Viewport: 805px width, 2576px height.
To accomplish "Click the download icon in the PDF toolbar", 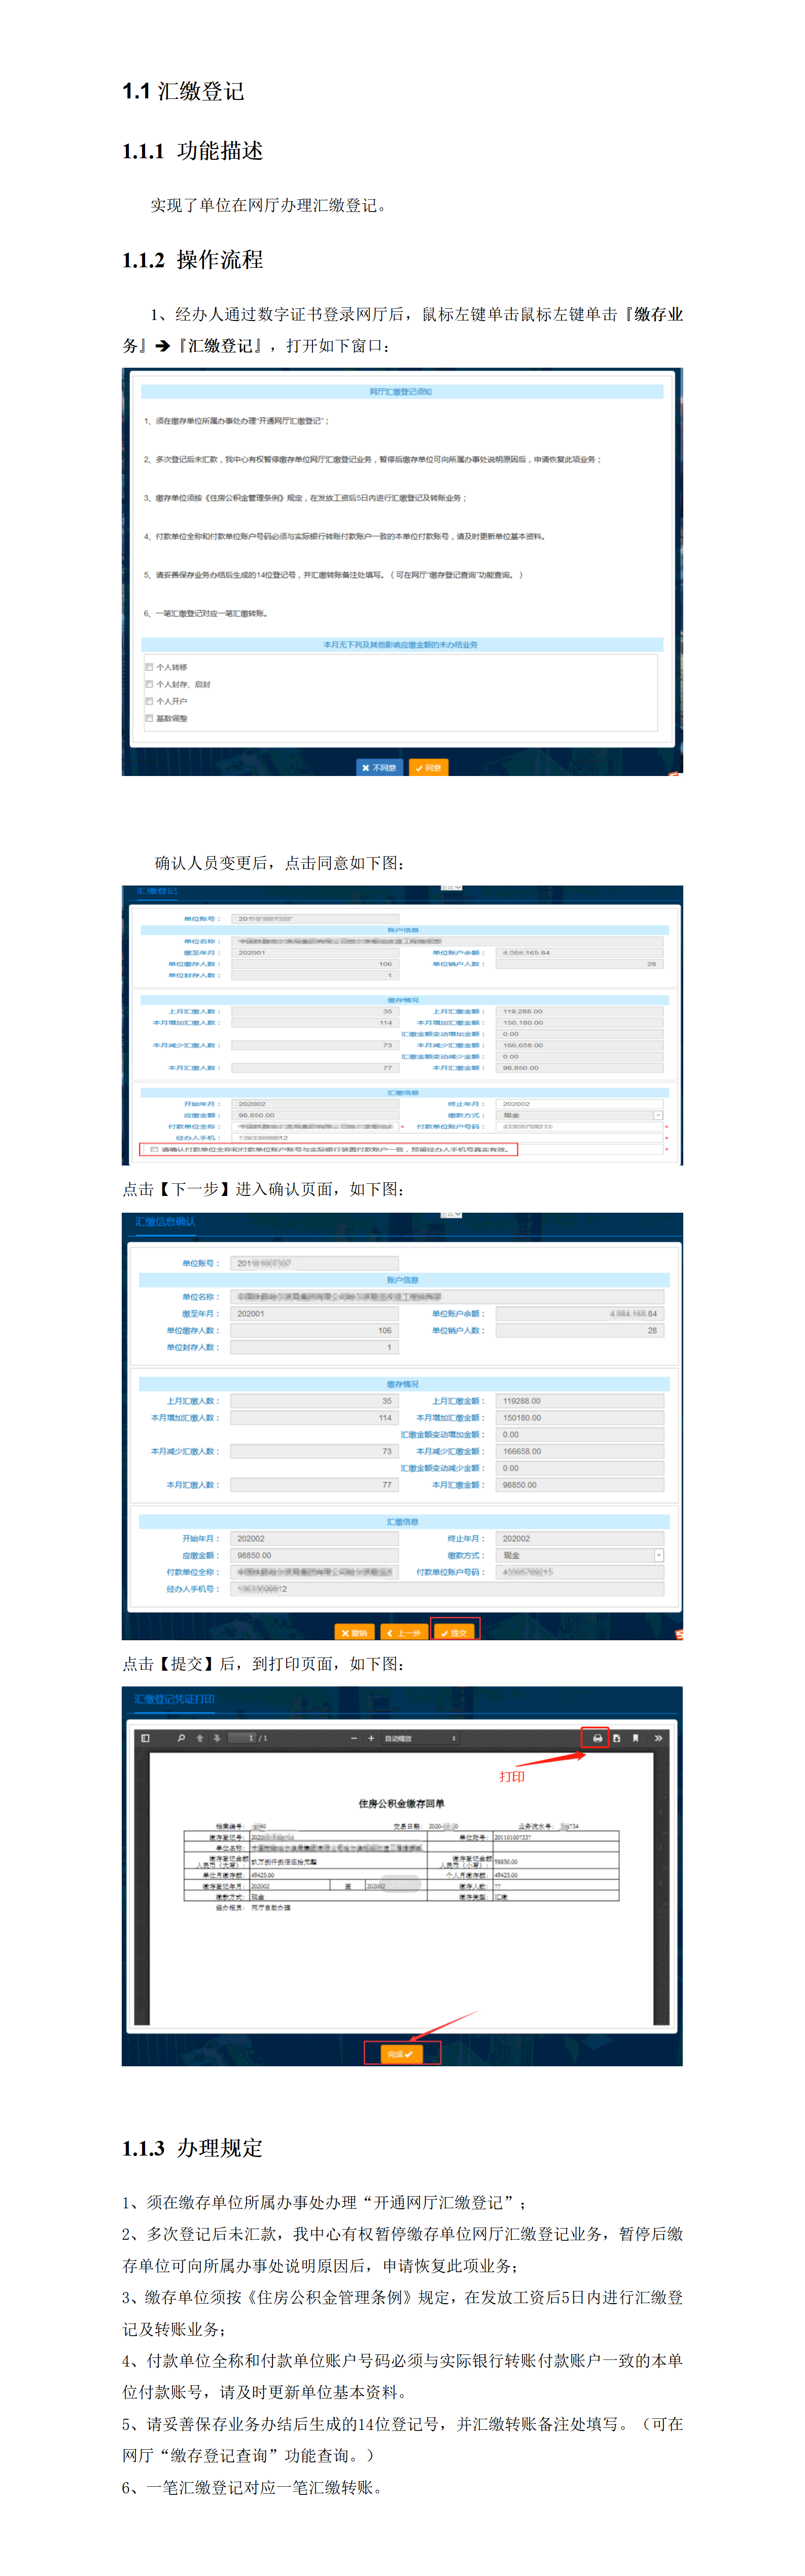I will [x=616, y=1738].
